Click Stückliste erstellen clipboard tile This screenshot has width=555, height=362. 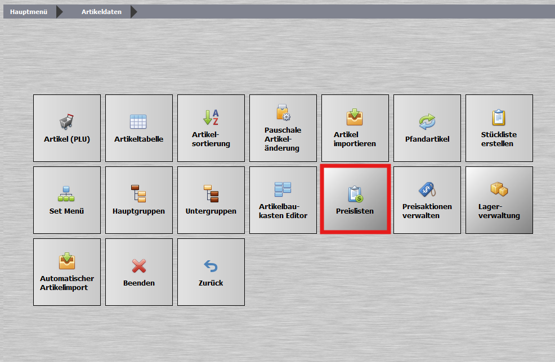(499, 128)
